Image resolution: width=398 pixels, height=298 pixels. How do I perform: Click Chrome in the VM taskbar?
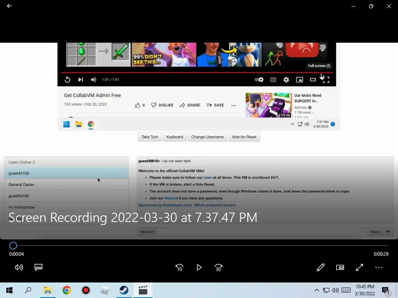click(x=91, y=124)
